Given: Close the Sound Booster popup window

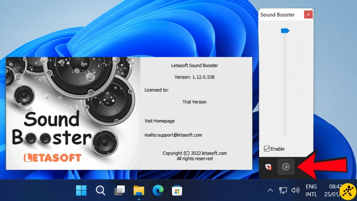Looking at the screenshot, I should 308,14.
